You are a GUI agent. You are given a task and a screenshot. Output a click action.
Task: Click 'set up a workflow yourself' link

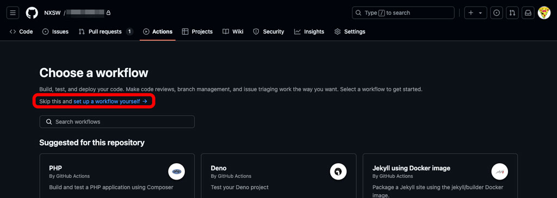(x=110, y=101)
